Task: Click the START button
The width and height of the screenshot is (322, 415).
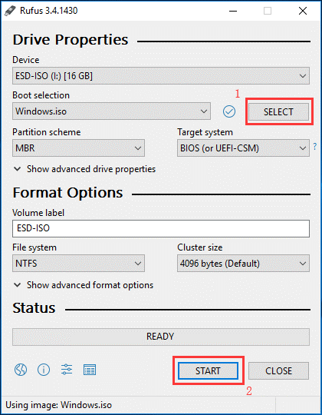Action: [208, 370]
